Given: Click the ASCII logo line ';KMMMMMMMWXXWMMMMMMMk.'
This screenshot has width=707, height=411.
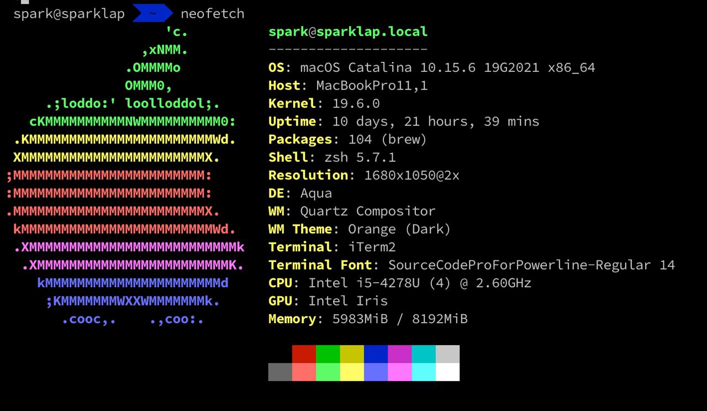Looking at the screenshot, I should [x=133, y=301].
